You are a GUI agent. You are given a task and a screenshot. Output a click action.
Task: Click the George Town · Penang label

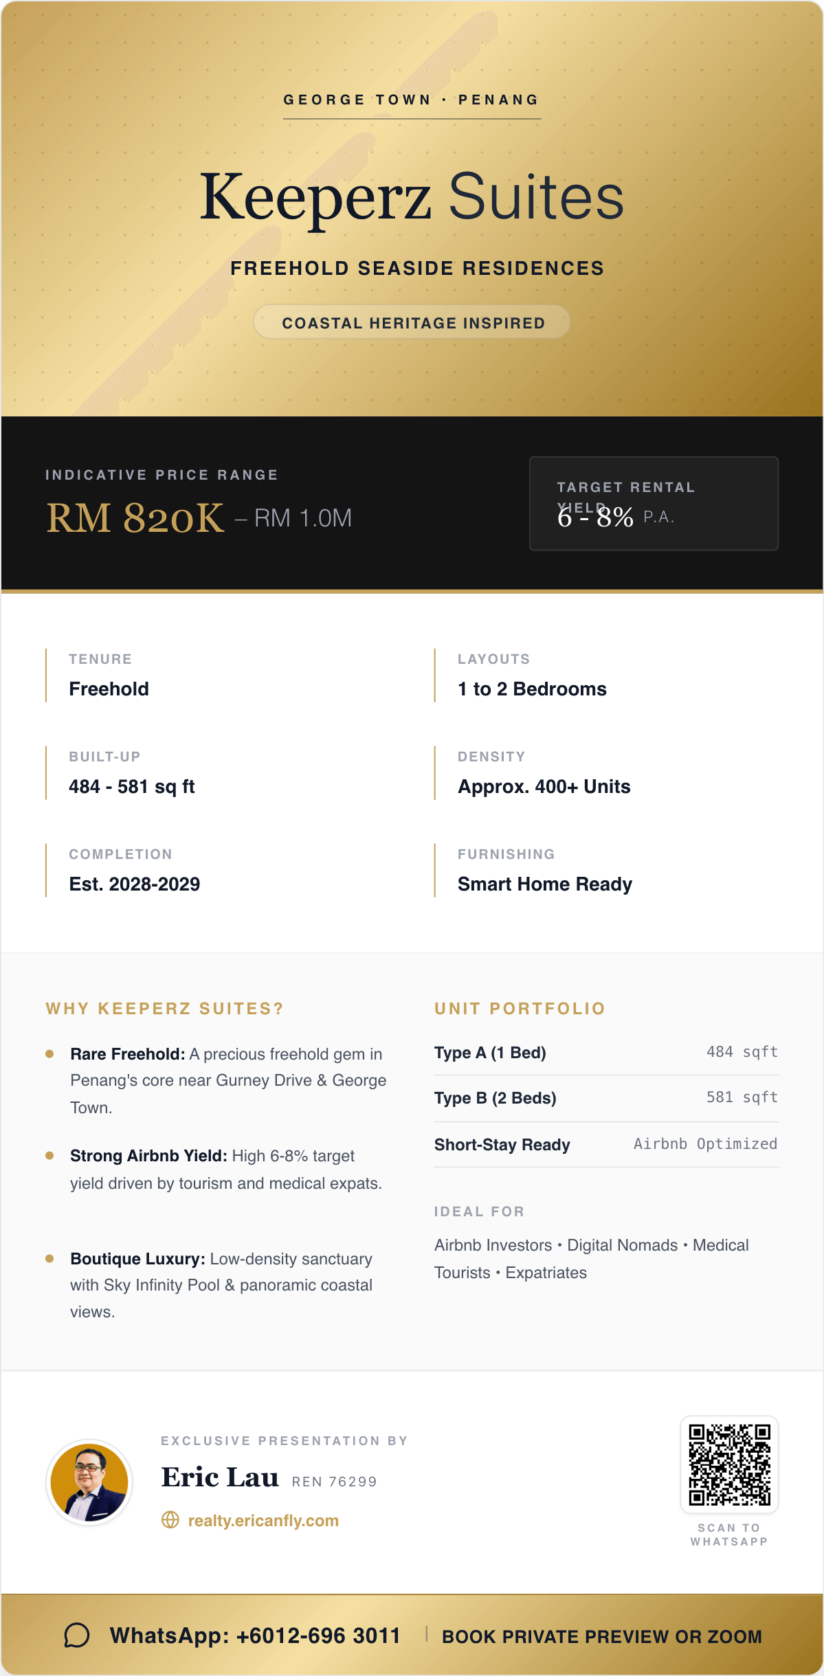(x=412, y=100)
